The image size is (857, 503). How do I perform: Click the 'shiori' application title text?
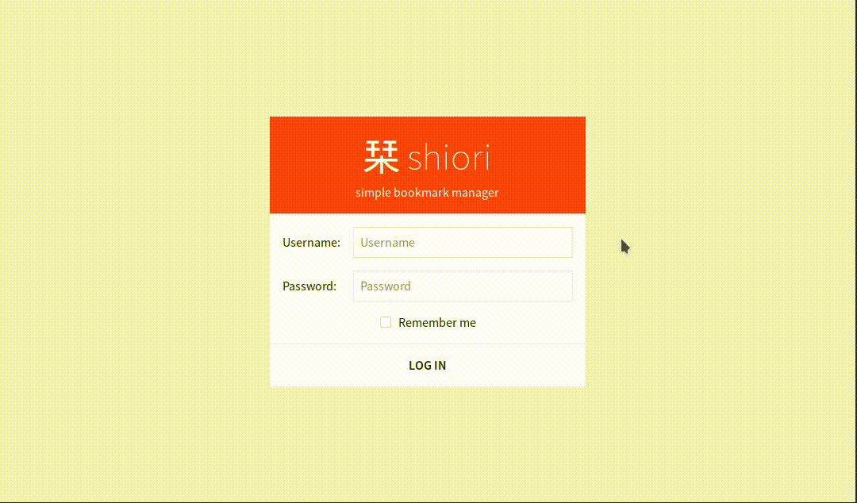(x=450, y=157)
